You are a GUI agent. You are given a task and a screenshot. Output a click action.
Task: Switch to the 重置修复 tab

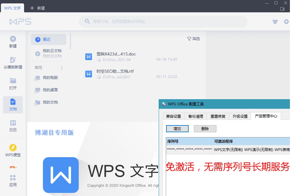(218, 116)
